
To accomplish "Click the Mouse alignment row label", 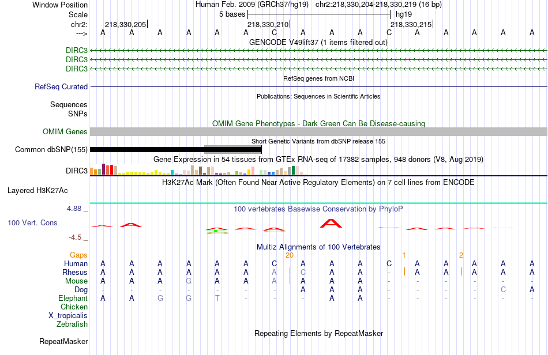I will tap(76, 281).
